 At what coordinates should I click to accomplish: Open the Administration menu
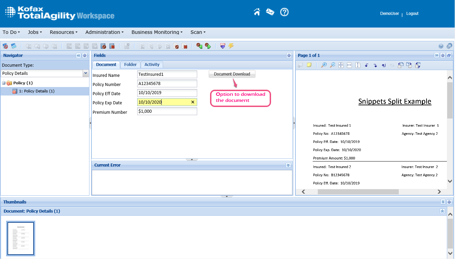(104, 32)
